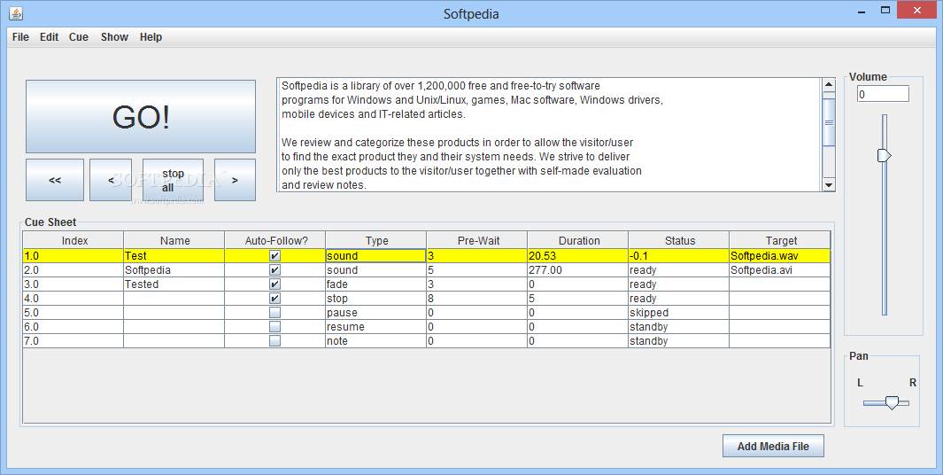Click the < previous cue button
The width and height of the screenshot is (943, 475).
[111, 180]
